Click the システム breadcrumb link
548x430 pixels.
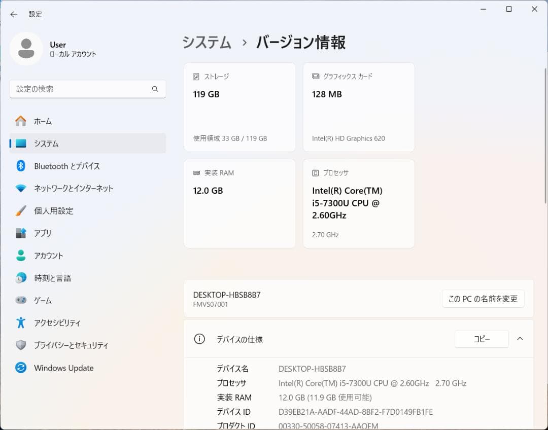(x=206, y=43)
